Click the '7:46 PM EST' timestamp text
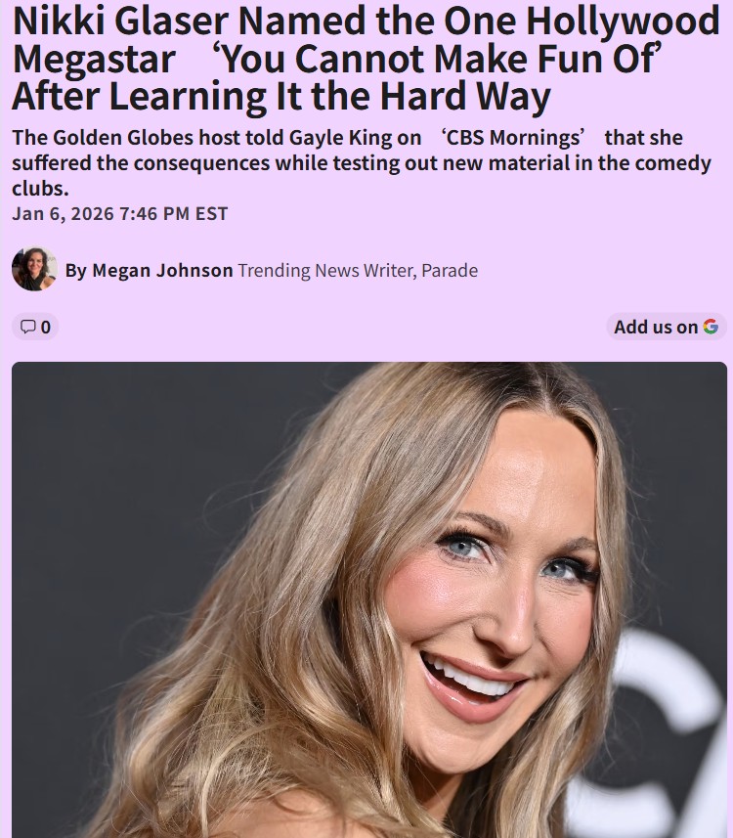This screenshot has width=733, height=838. tap(174, 214)
